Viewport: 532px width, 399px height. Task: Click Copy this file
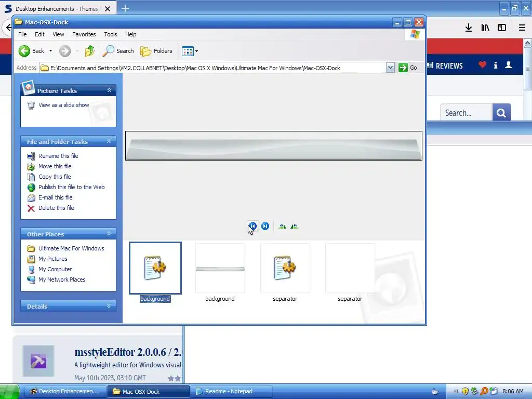[54, 177]
